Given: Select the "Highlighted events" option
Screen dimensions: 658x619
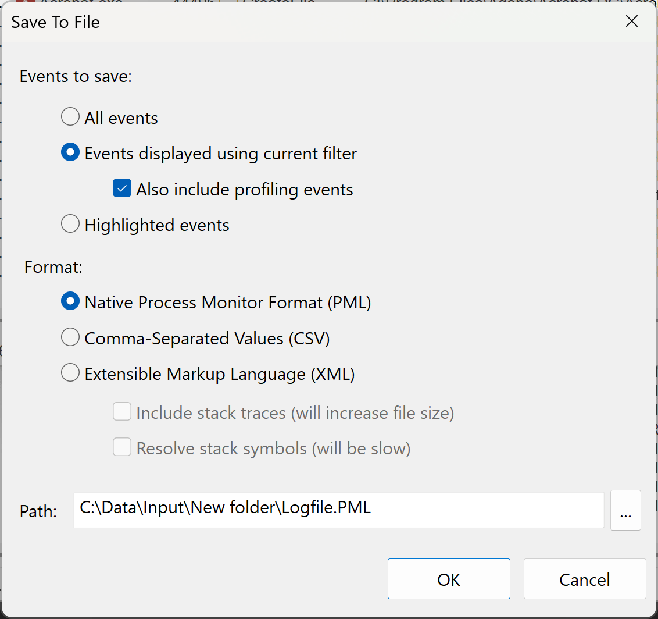Looking at the screenshot, I should coord(70,223).
